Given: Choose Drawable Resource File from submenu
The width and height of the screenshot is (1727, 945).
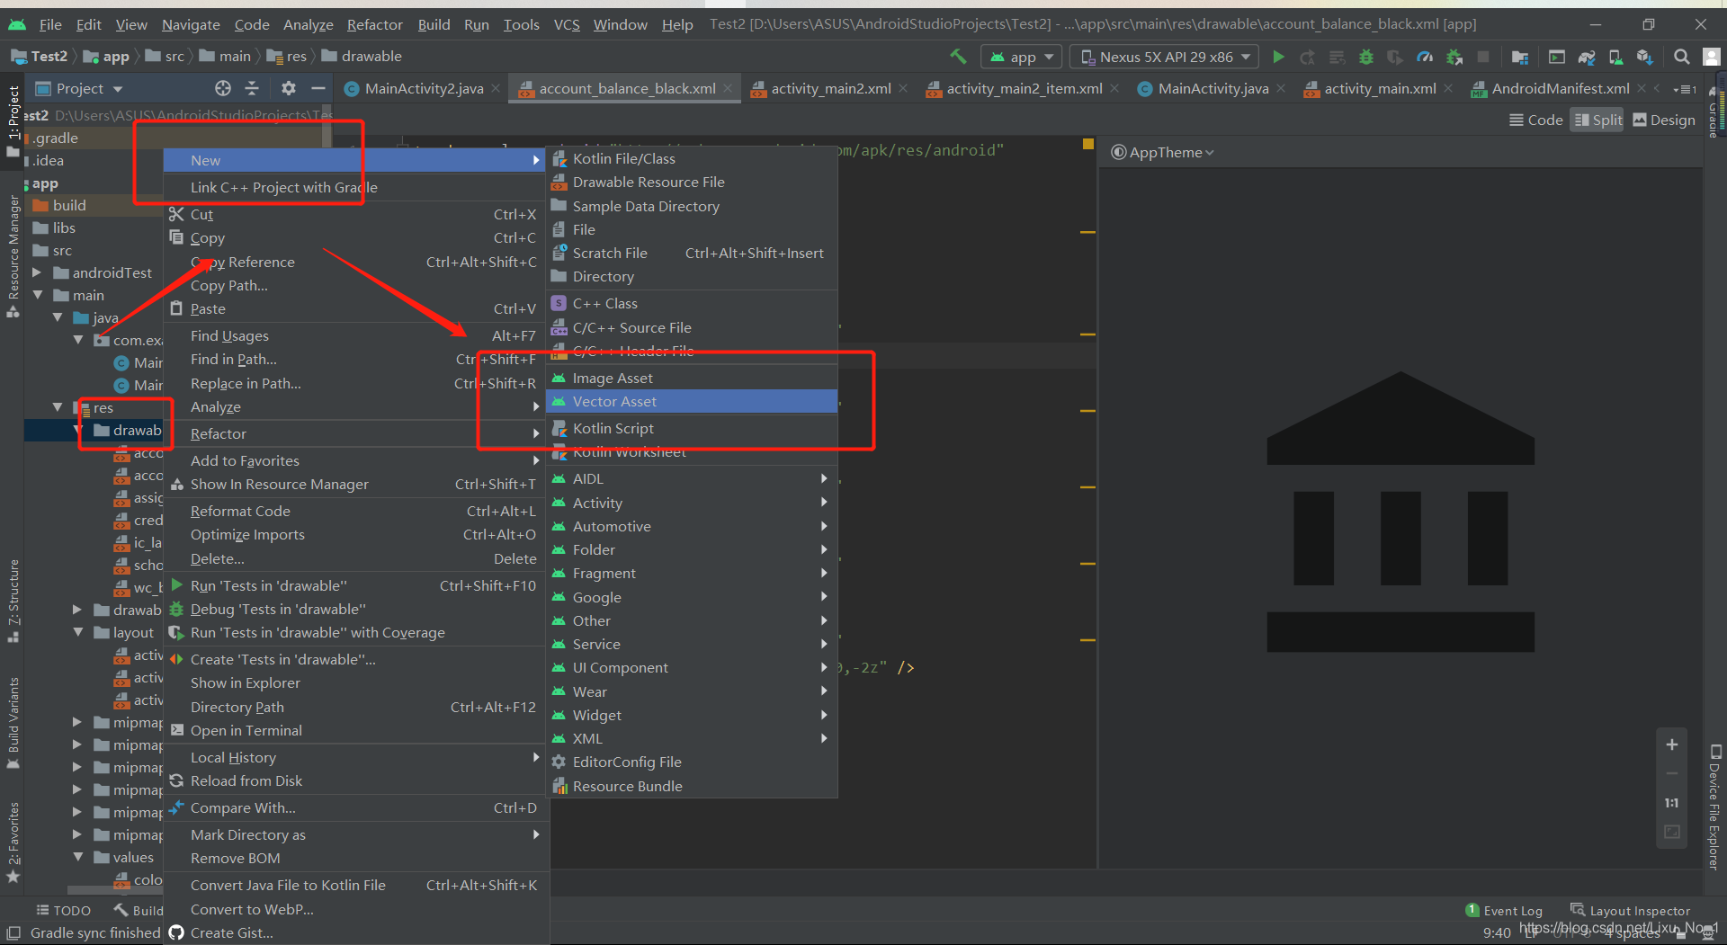Looking at the screenshot, I should (692, 182).
